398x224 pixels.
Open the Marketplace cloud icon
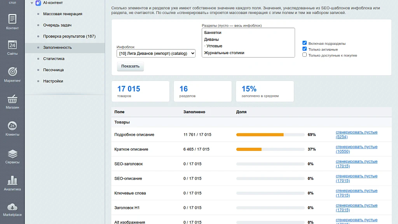[12, 207]
